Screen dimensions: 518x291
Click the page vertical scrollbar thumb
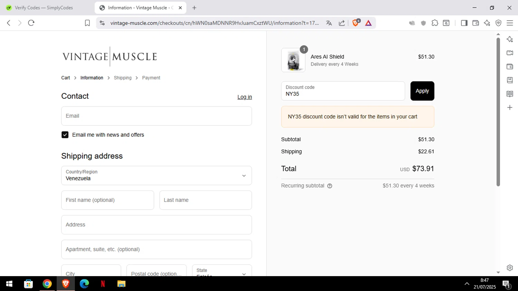click(x=498, y=112)
